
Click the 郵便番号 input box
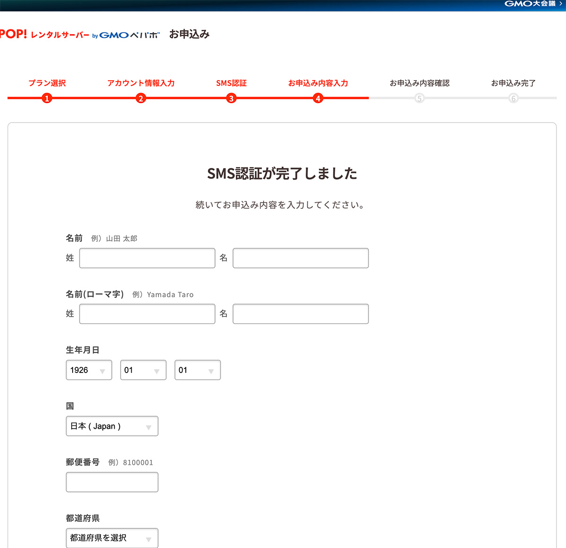coord(112,482)
